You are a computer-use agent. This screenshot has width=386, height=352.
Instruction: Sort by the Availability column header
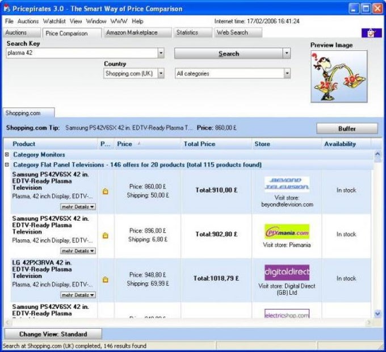click(x=346, y=144)
